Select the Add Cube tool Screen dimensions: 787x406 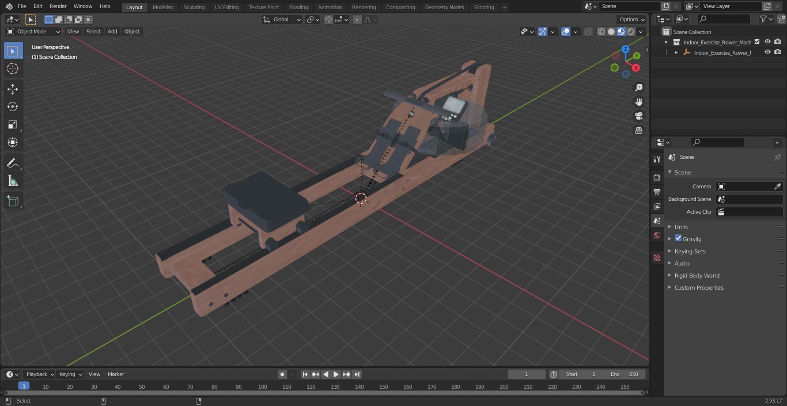(13, 202)
